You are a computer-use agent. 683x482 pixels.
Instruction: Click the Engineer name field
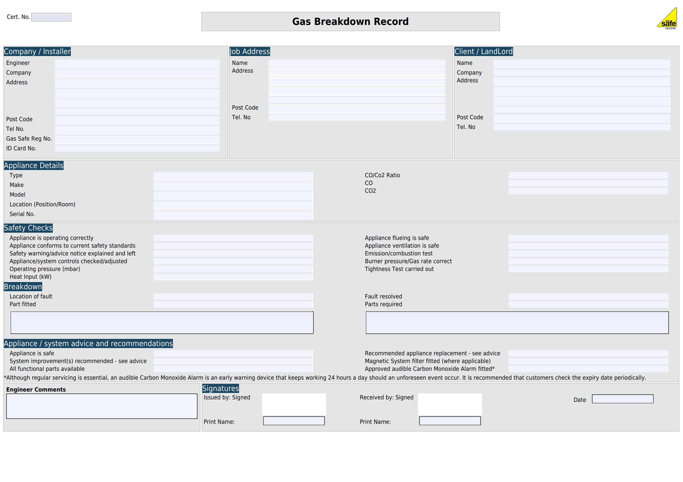pyautogui.click(x=137, y=64)
